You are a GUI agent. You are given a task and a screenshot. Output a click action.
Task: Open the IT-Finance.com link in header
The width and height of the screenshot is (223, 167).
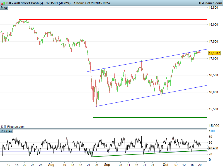click(x=210, y=3)
